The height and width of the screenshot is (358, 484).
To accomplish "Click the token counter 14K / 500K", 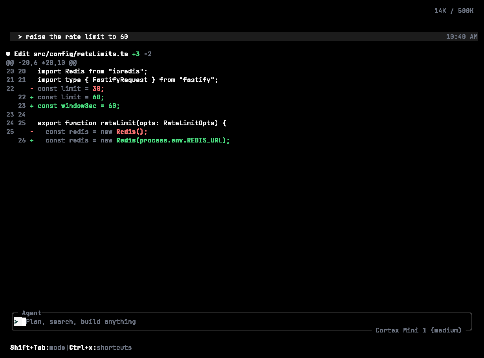I will coord(454,11).
